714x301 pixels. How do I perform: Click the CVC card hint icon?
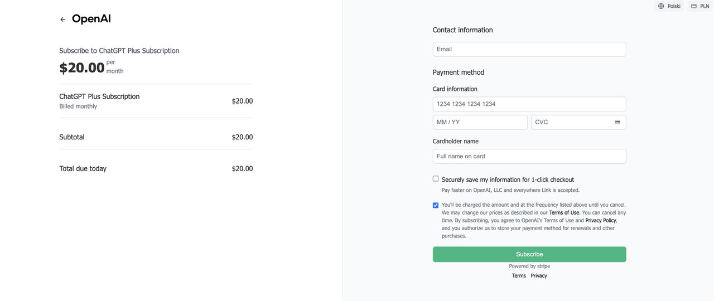[617, 122]
